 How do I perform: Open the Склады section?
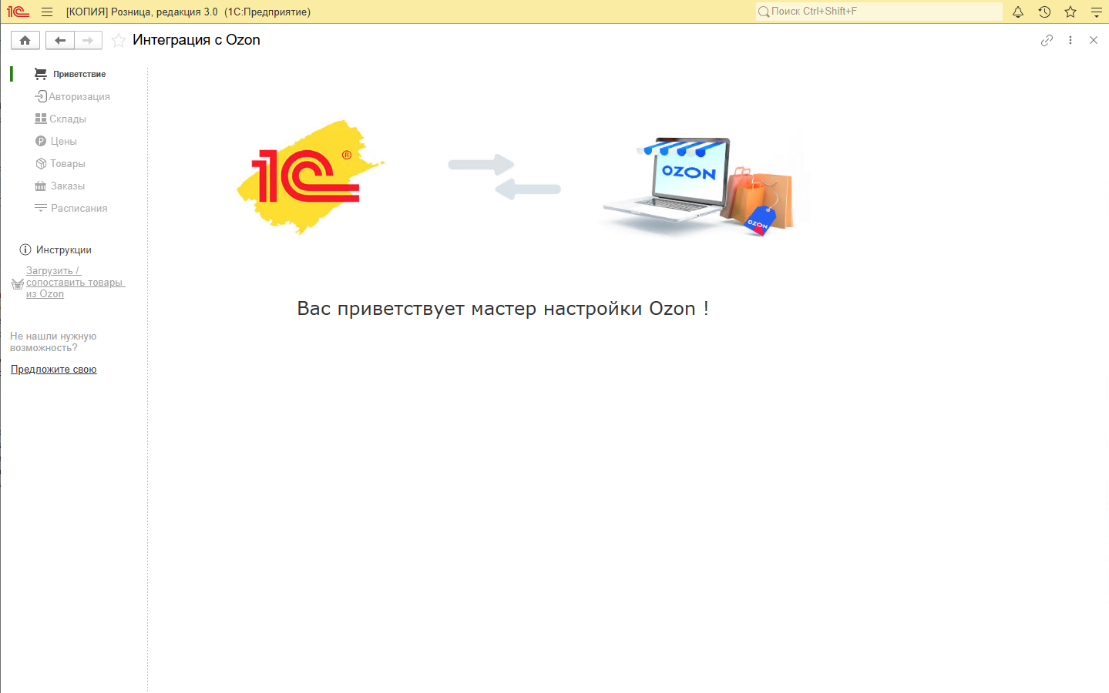coord(67,119)
